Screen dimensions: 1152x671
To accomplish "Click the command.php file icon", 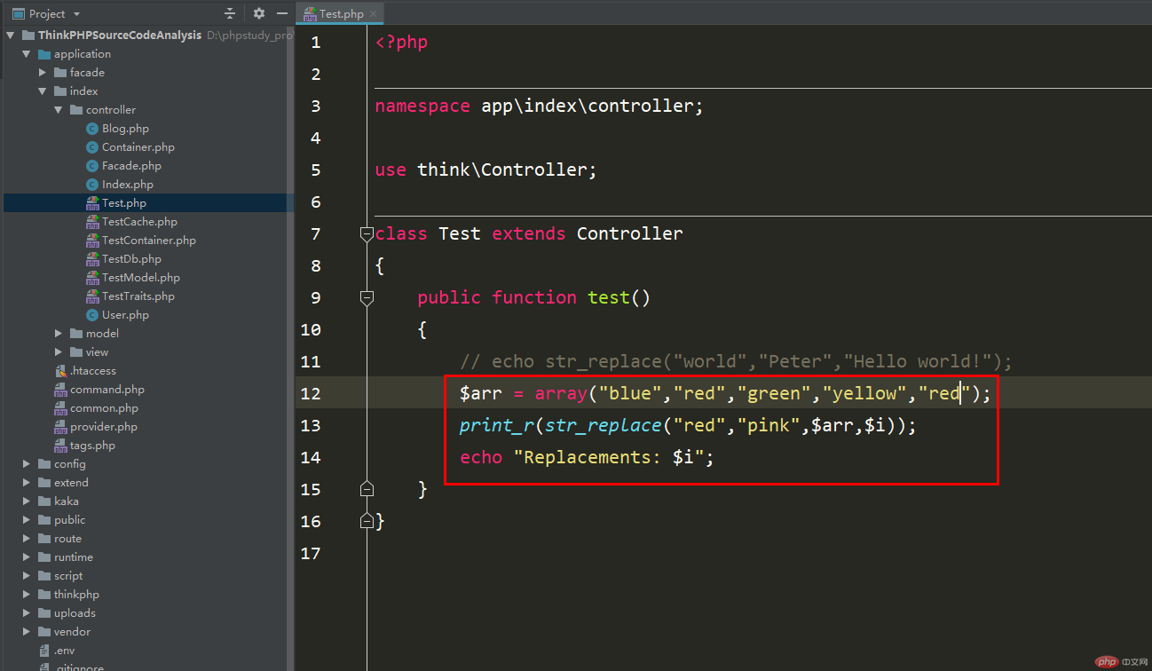I will tap(60, 390).
